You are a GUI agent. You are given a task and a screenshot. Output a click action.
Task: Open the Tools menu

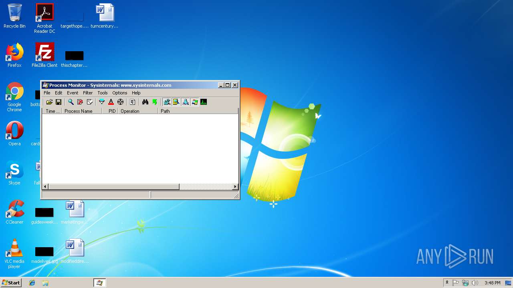click(103, 93)
